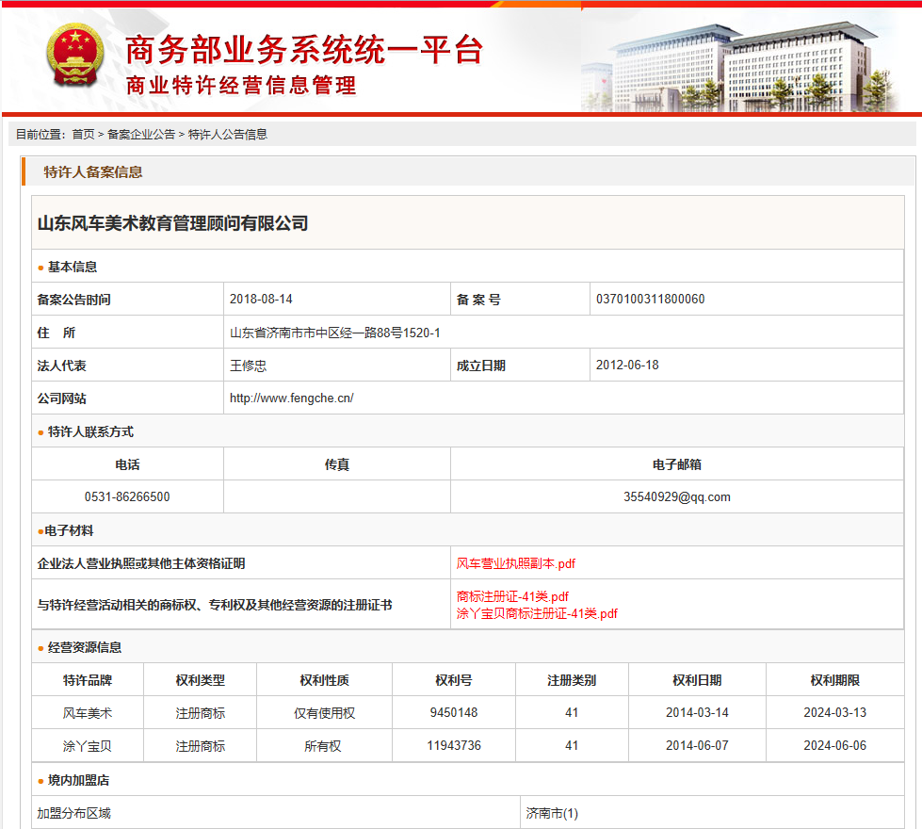Viewport: 922px width, 829px height.
Task: Click the national emblem logo
Action: [75, 55]
